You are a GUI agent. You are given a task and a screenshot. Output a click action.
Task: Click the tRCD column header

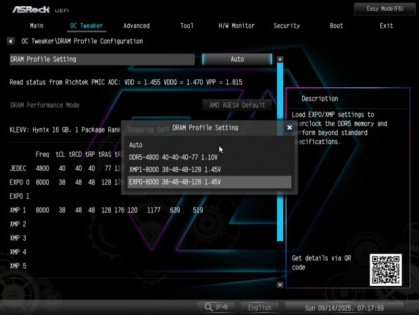[76, 154]
